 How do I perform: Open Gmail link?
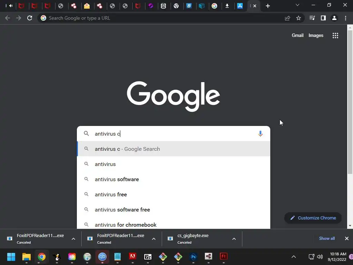297,36
